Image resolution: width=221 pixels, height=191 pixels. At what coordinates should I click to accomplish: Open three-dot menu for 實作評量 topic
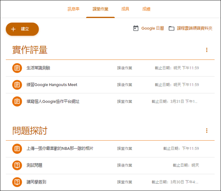tap(207, 50)
